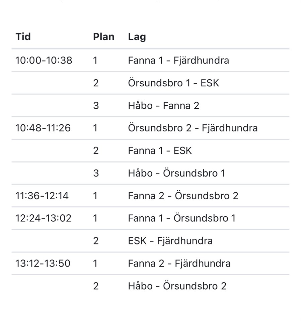Click the Fanna 1 - ESK match
This screenshot has width=301, height=321.
160,151
